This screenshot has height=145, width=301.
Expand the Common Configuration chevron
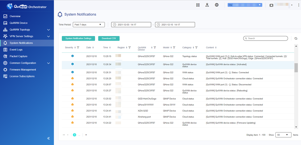(48, 63)
